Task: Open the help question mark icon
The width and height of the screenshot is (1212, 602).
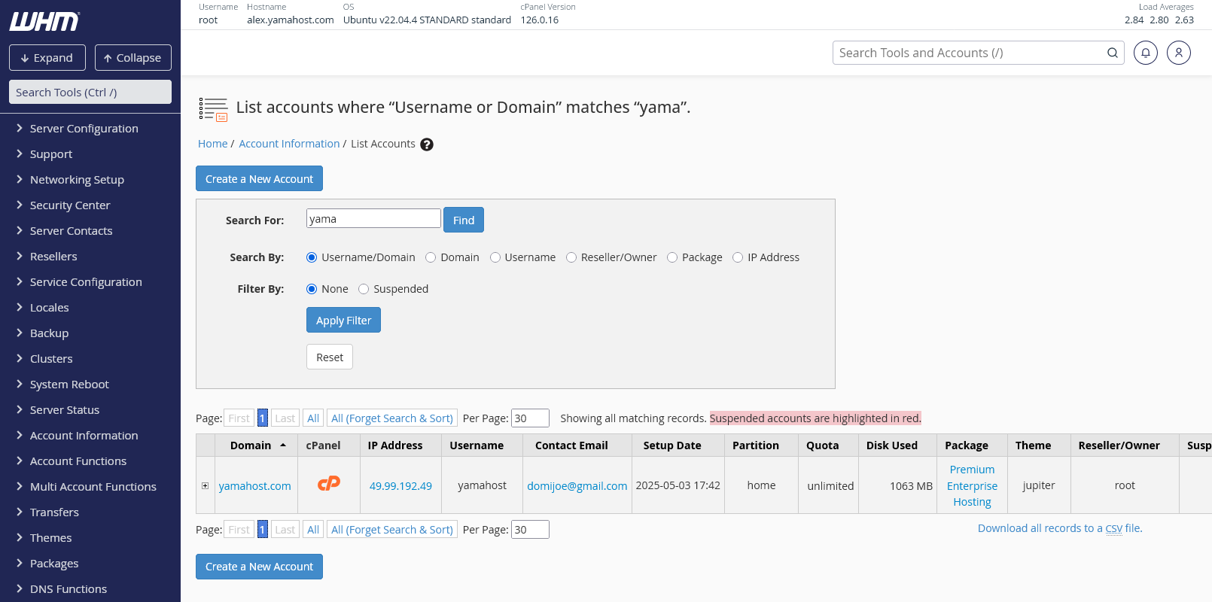Action: coord(427,144)
